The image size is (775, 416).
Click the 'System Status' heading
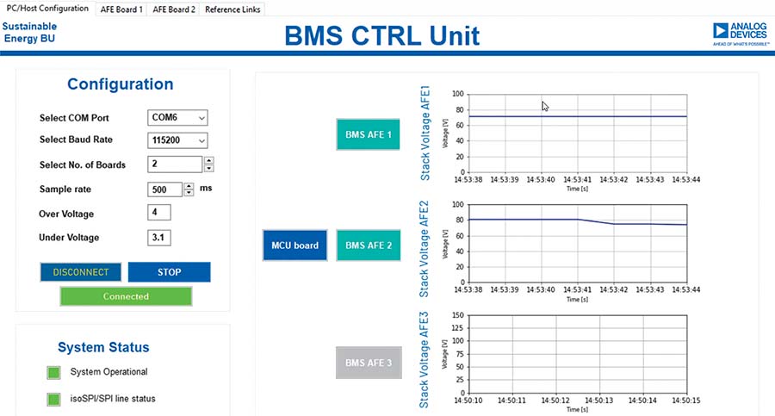(103, 347)
